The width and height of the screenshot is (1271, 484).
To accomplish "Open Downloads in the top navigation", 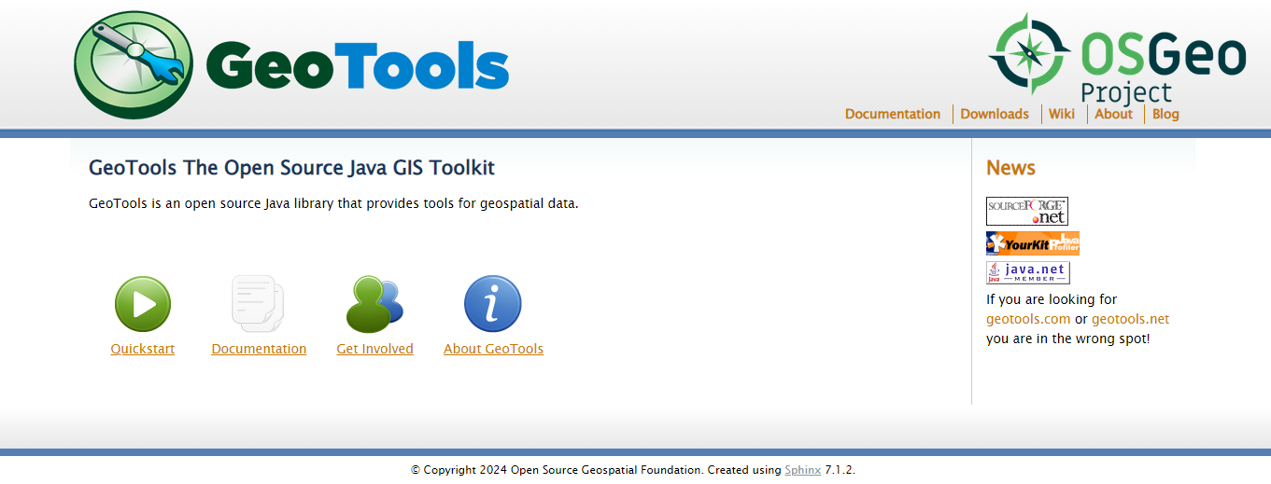I will [x=995, y=114].
